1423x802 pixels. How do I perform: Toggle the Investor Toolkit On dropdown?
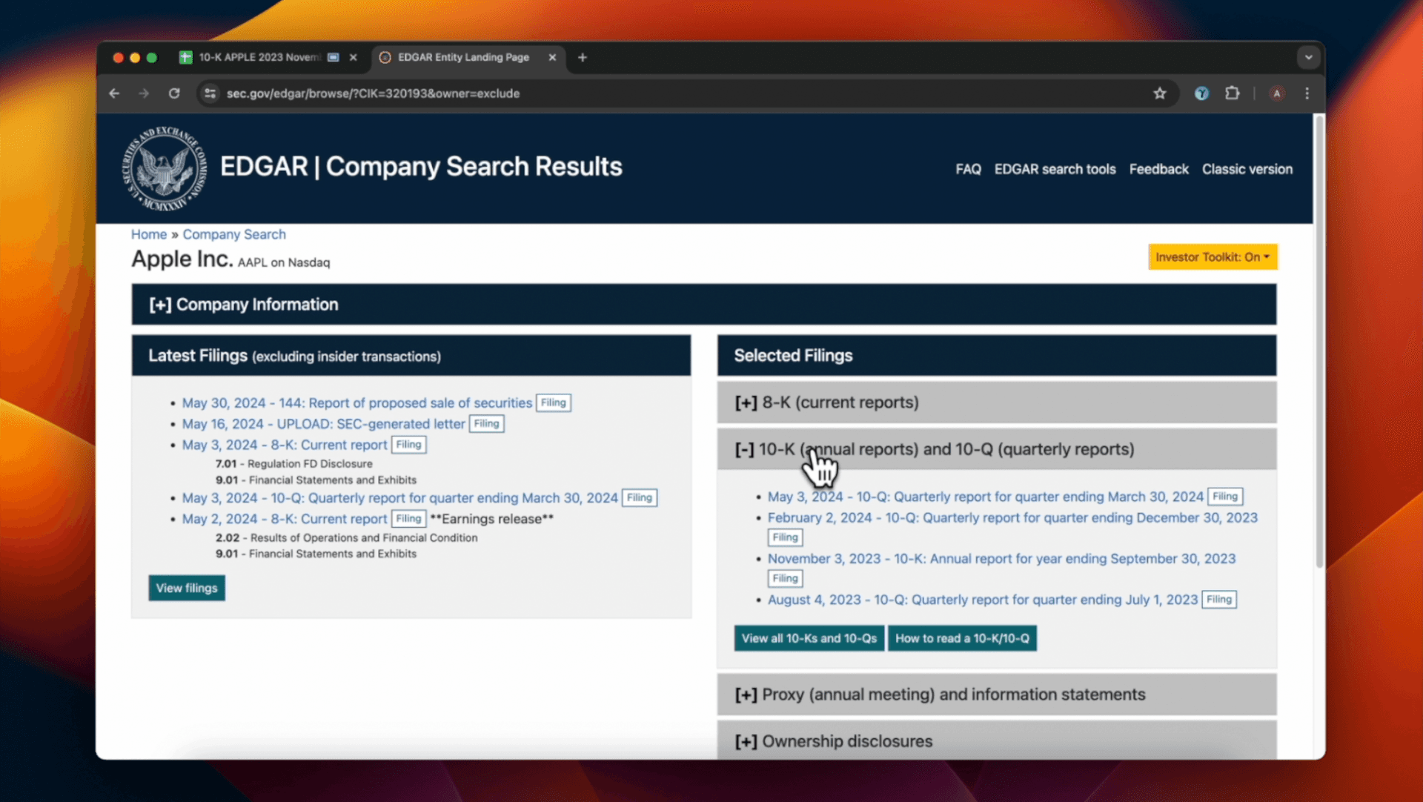[1212, 257]
